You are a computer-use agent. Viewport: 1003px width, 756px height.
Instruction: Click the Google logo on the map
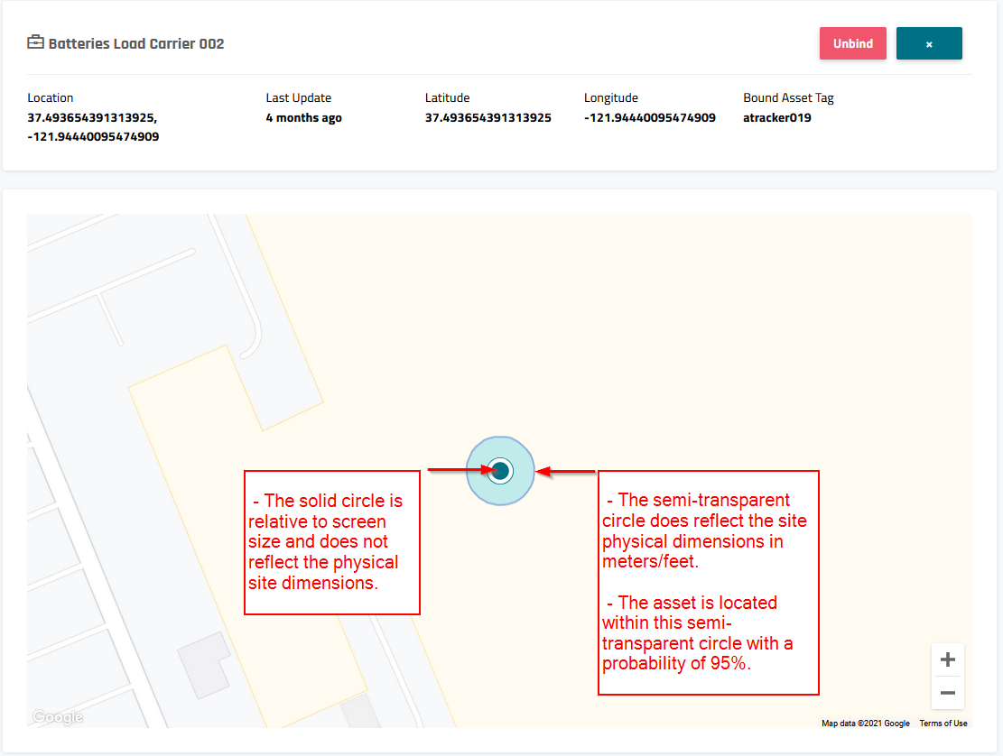click(x=58, y=717)
